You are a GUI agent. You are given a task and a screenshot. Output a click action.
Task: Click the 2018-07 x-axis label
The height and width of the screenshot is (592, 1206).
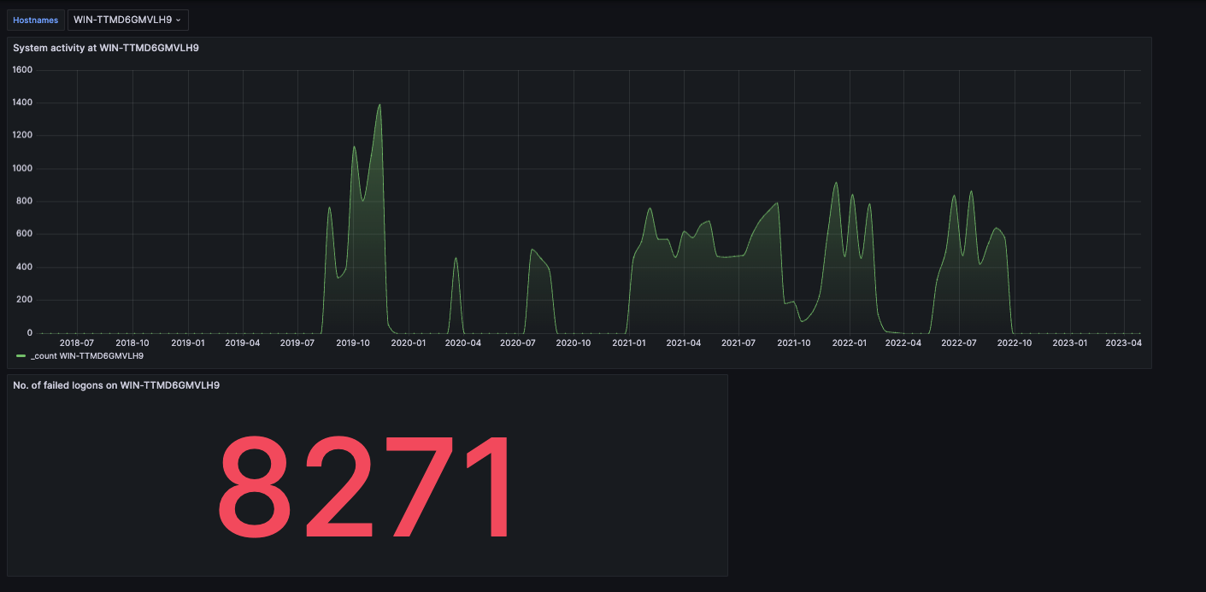77,343
